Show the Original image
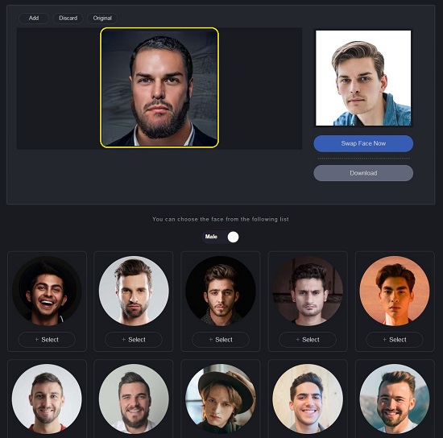 [102, 18]
